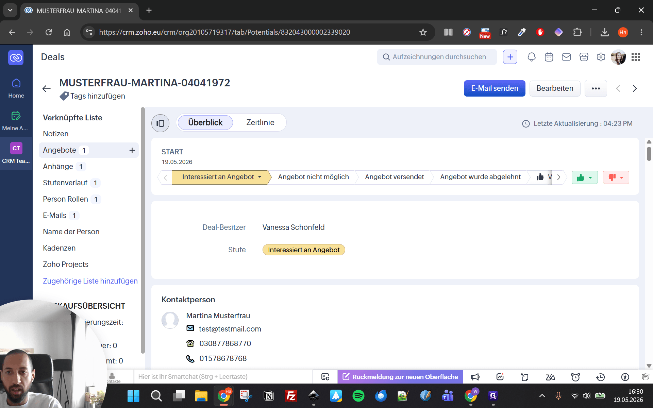The width and height of the screenshot is (653, 408).
Task: Open Meine A... in left sidebar
Action: pos(16,121)
